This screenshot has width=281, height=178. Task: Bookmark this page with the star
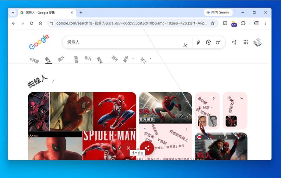click(213, 23)
